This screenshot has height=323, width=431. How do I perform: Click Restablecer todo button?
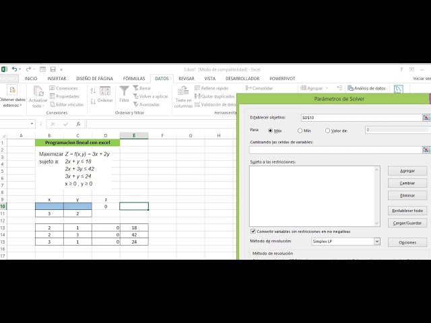(x=407, y=211)
